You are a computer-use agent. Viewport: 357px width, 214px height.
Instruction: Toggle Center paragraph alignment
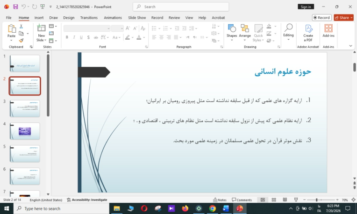tap(161, 37)
